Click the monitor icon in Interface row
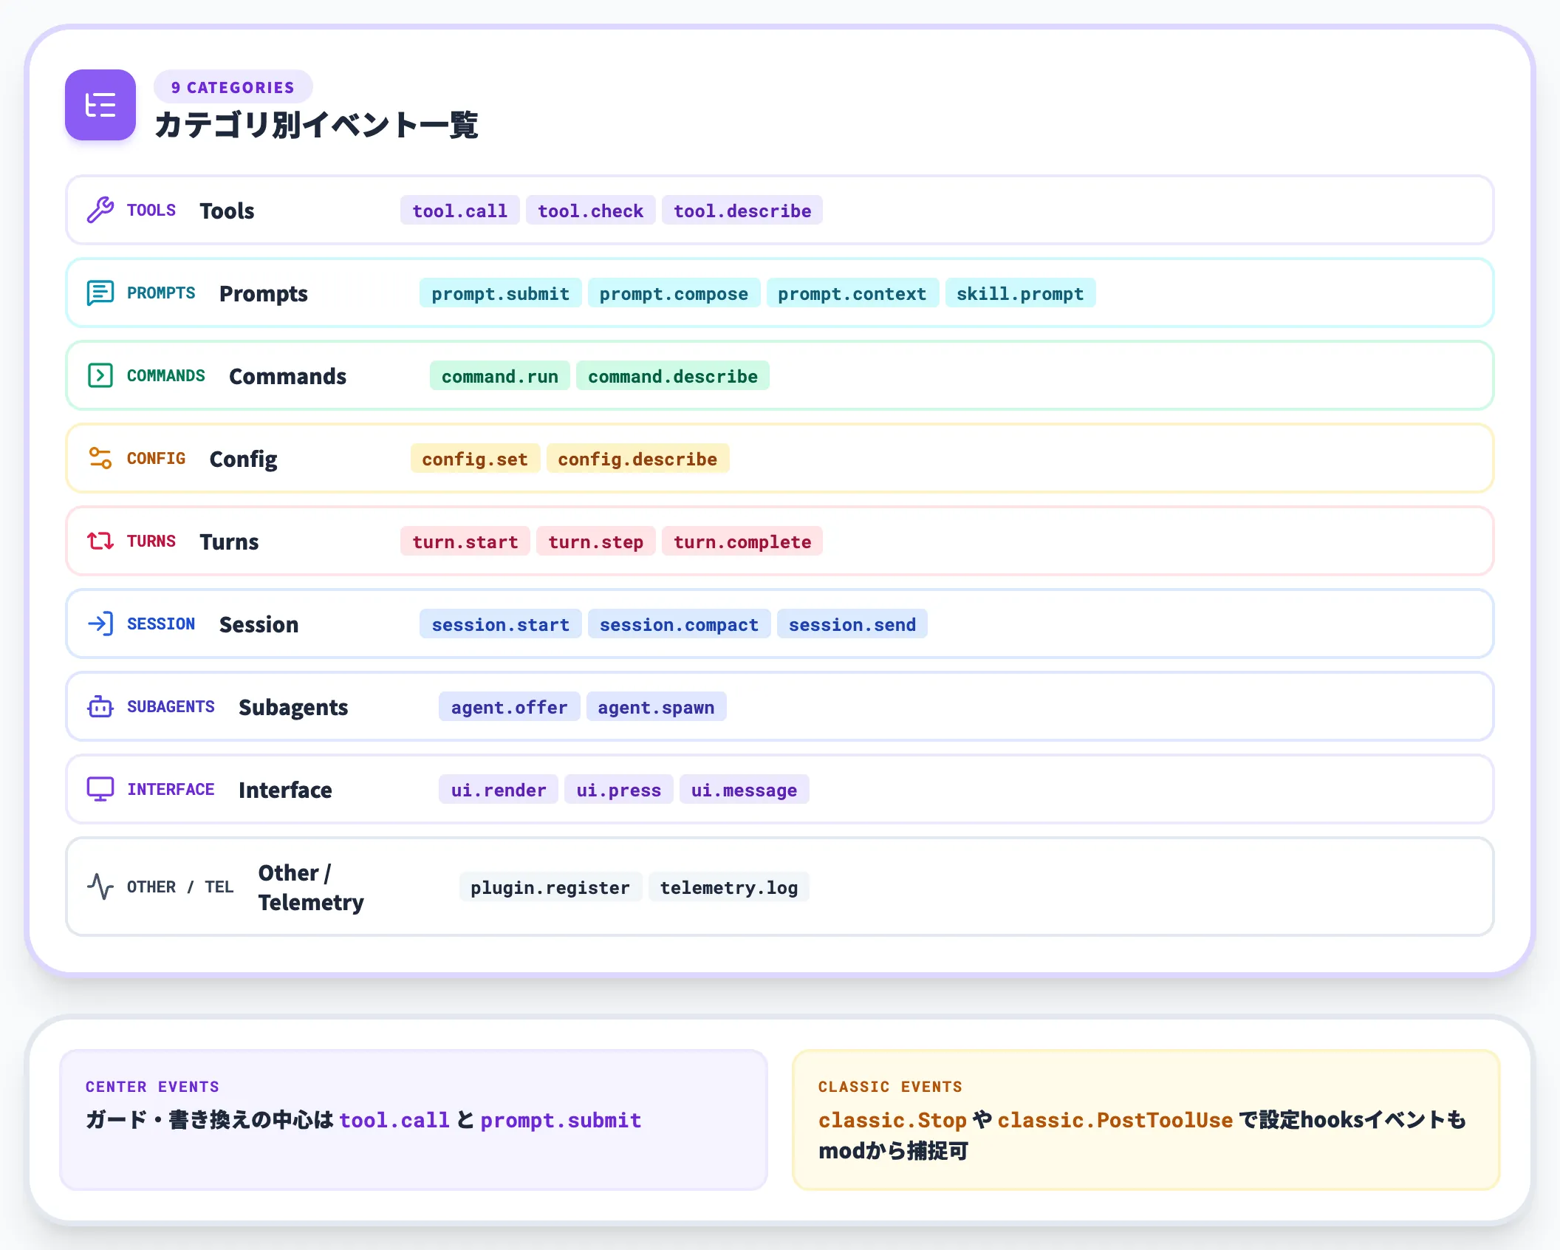 click(x=100, y=790)
